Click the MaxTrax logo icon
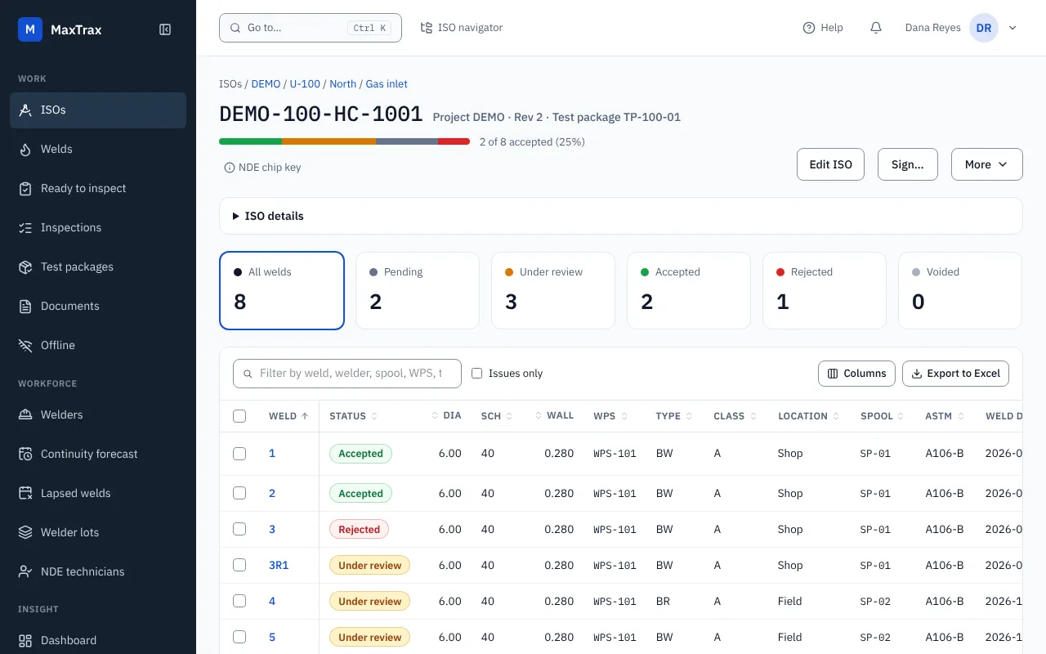 pos(30,29)
